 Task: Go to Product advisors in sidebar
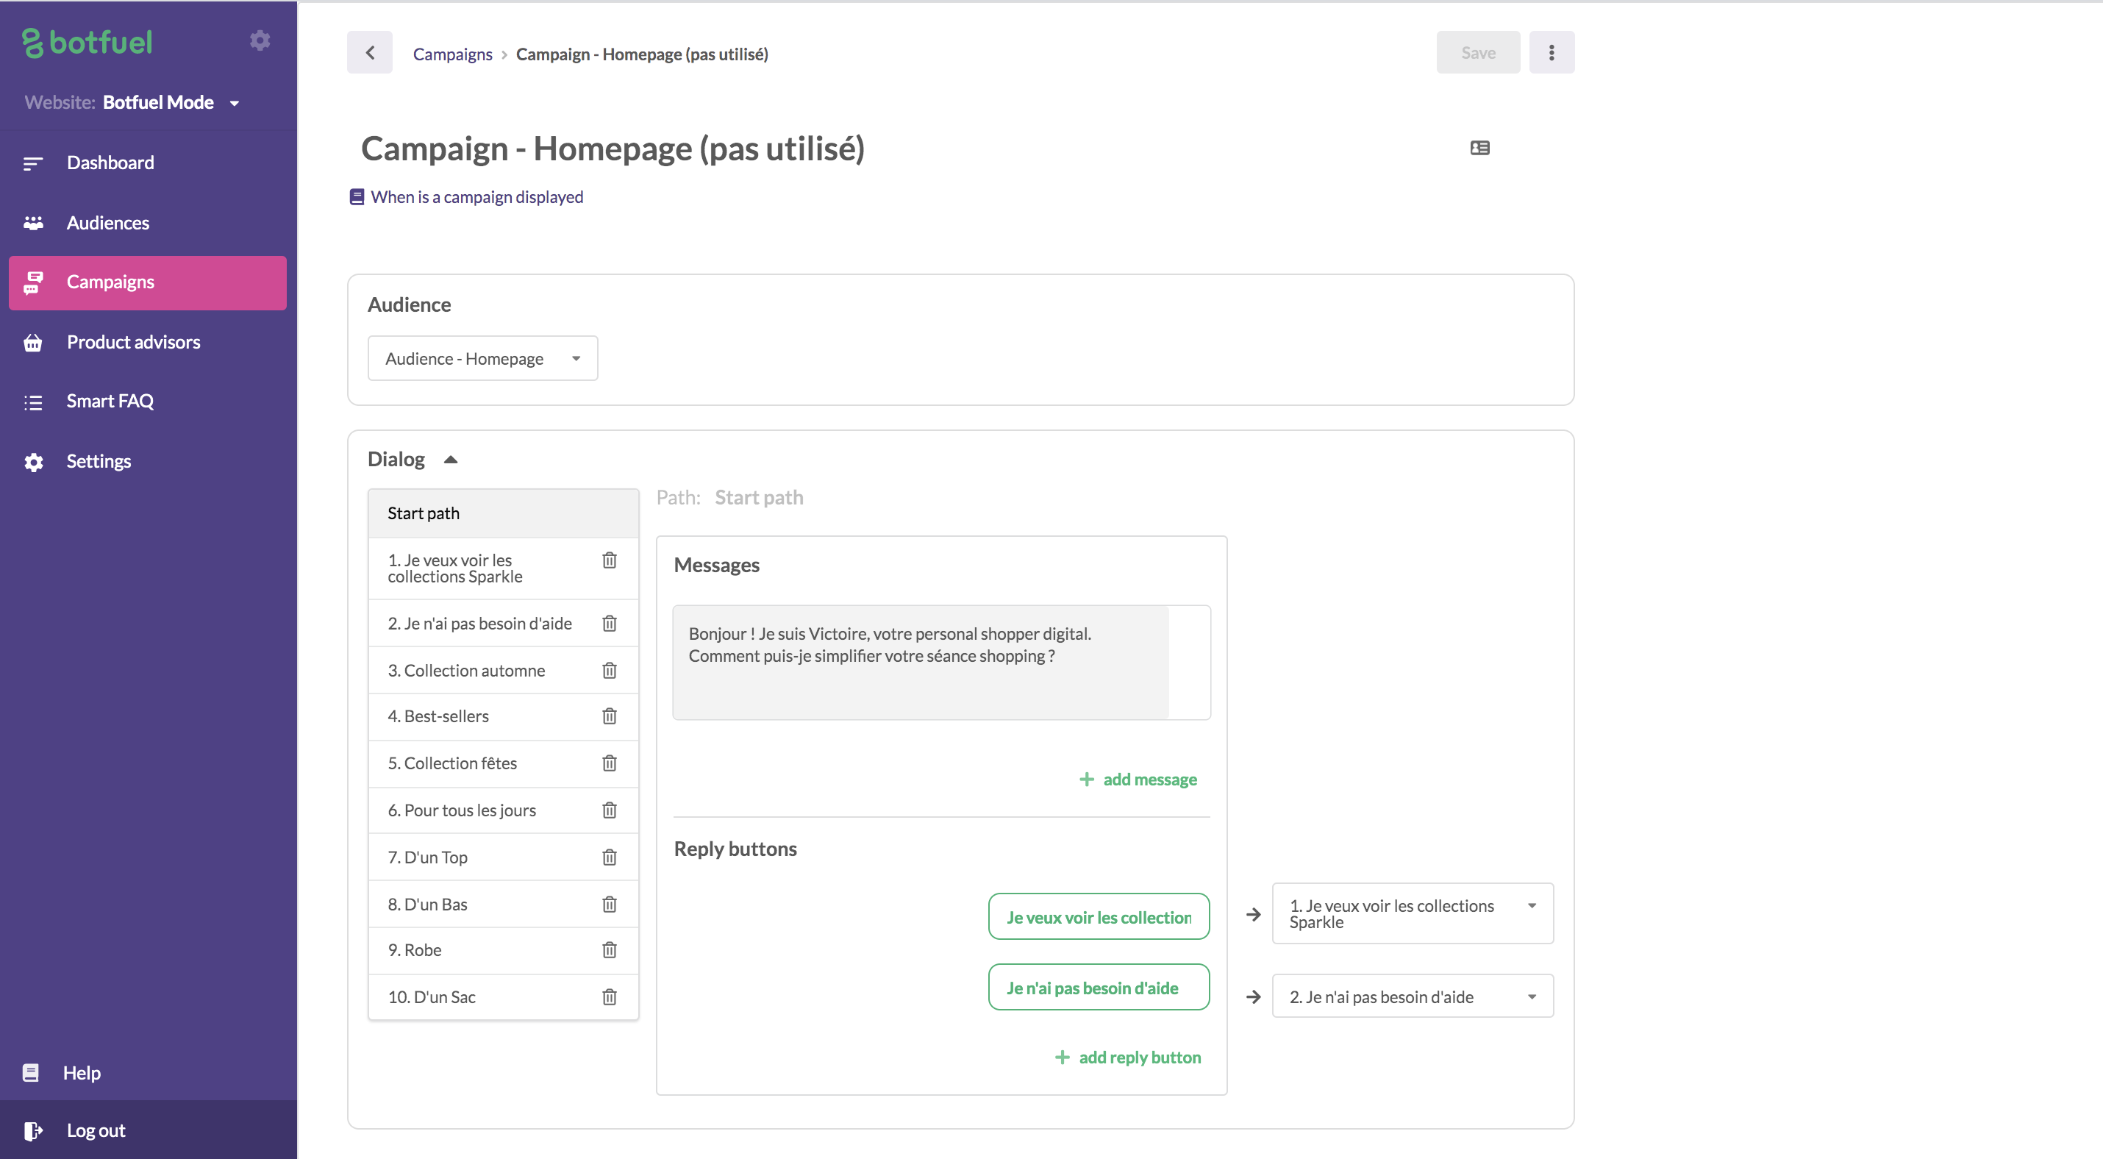point(133,342)
